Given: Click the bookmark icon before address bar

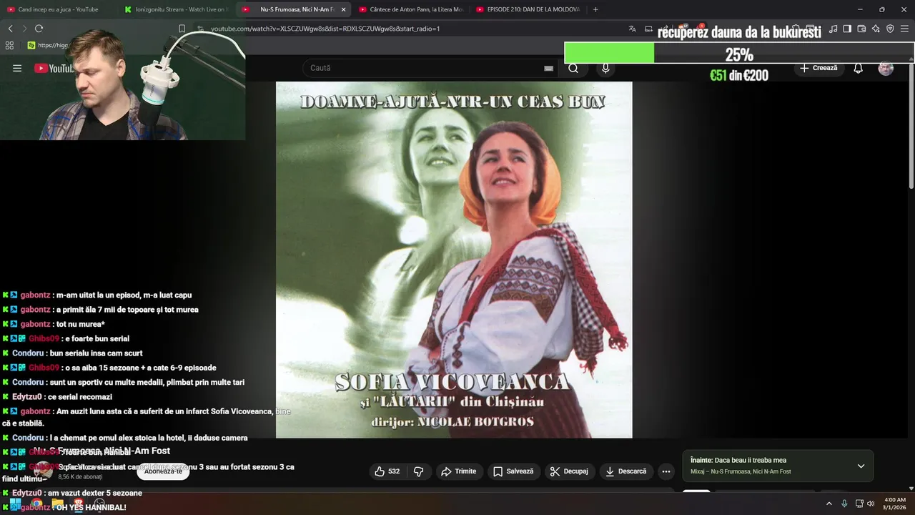Looking at the screenshot, I should pos(182,29).
